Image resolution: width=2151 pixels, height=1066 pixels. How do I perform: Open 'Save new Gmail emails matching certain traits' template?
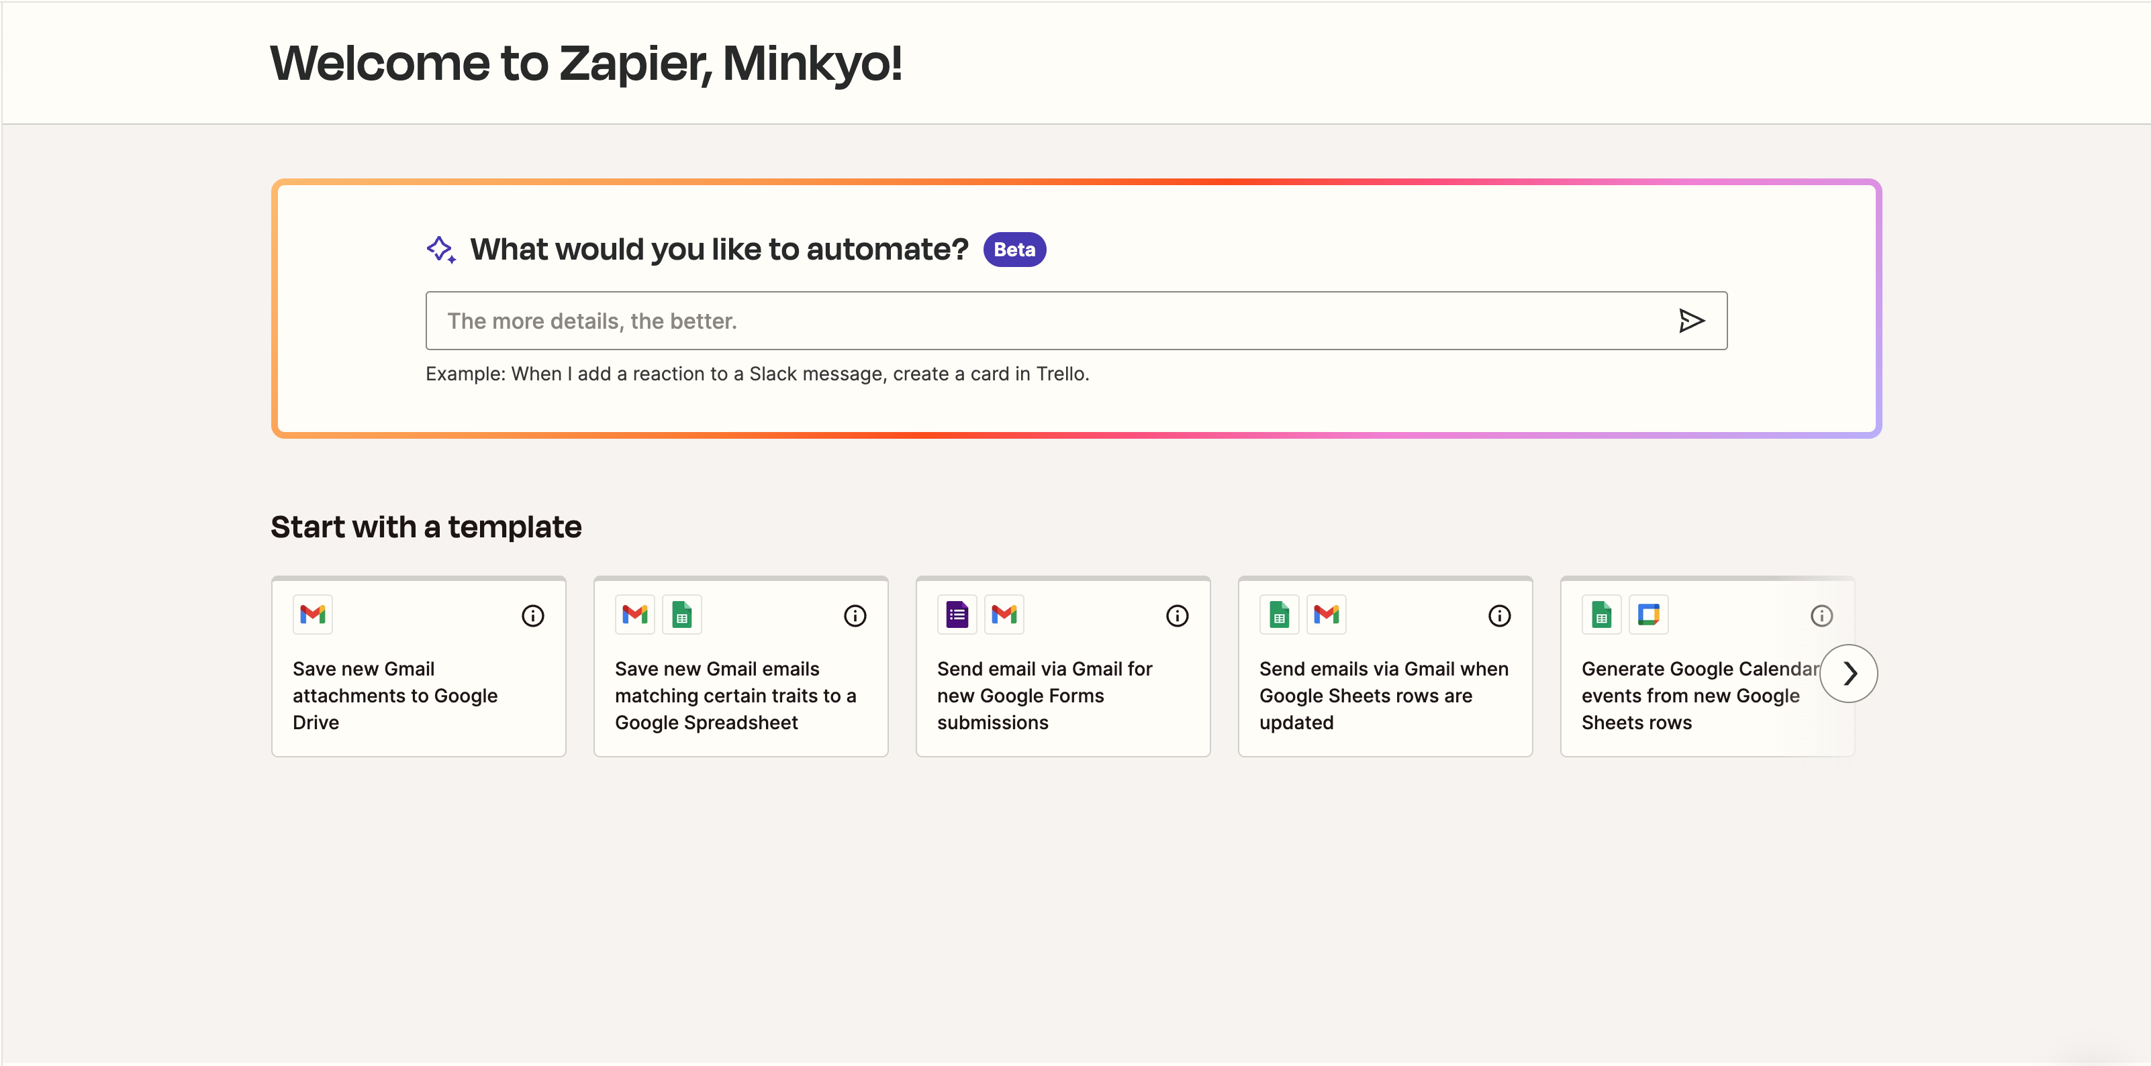click(x=740, y=666)
